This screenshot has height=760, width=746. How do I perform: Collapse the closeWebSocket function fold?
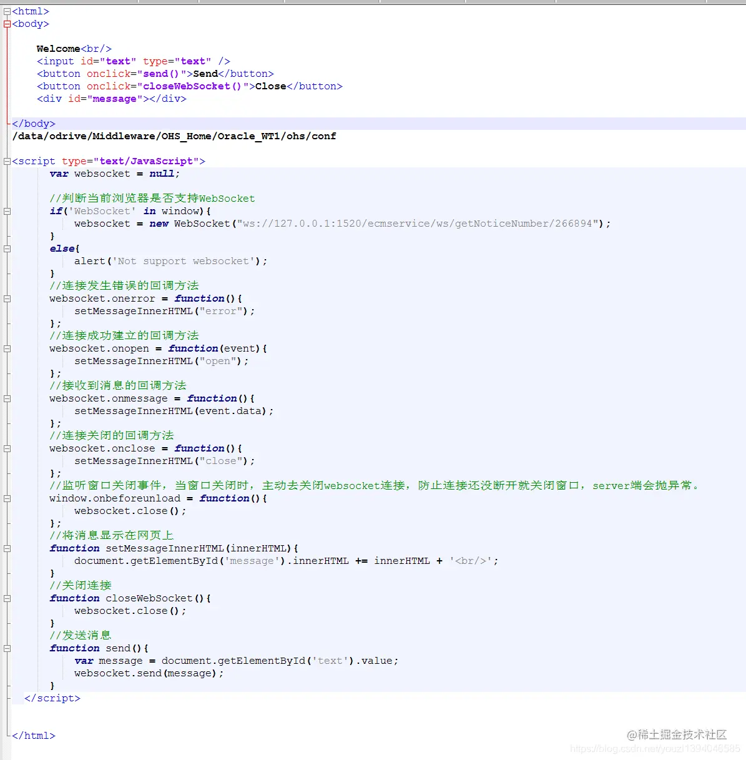7,598
